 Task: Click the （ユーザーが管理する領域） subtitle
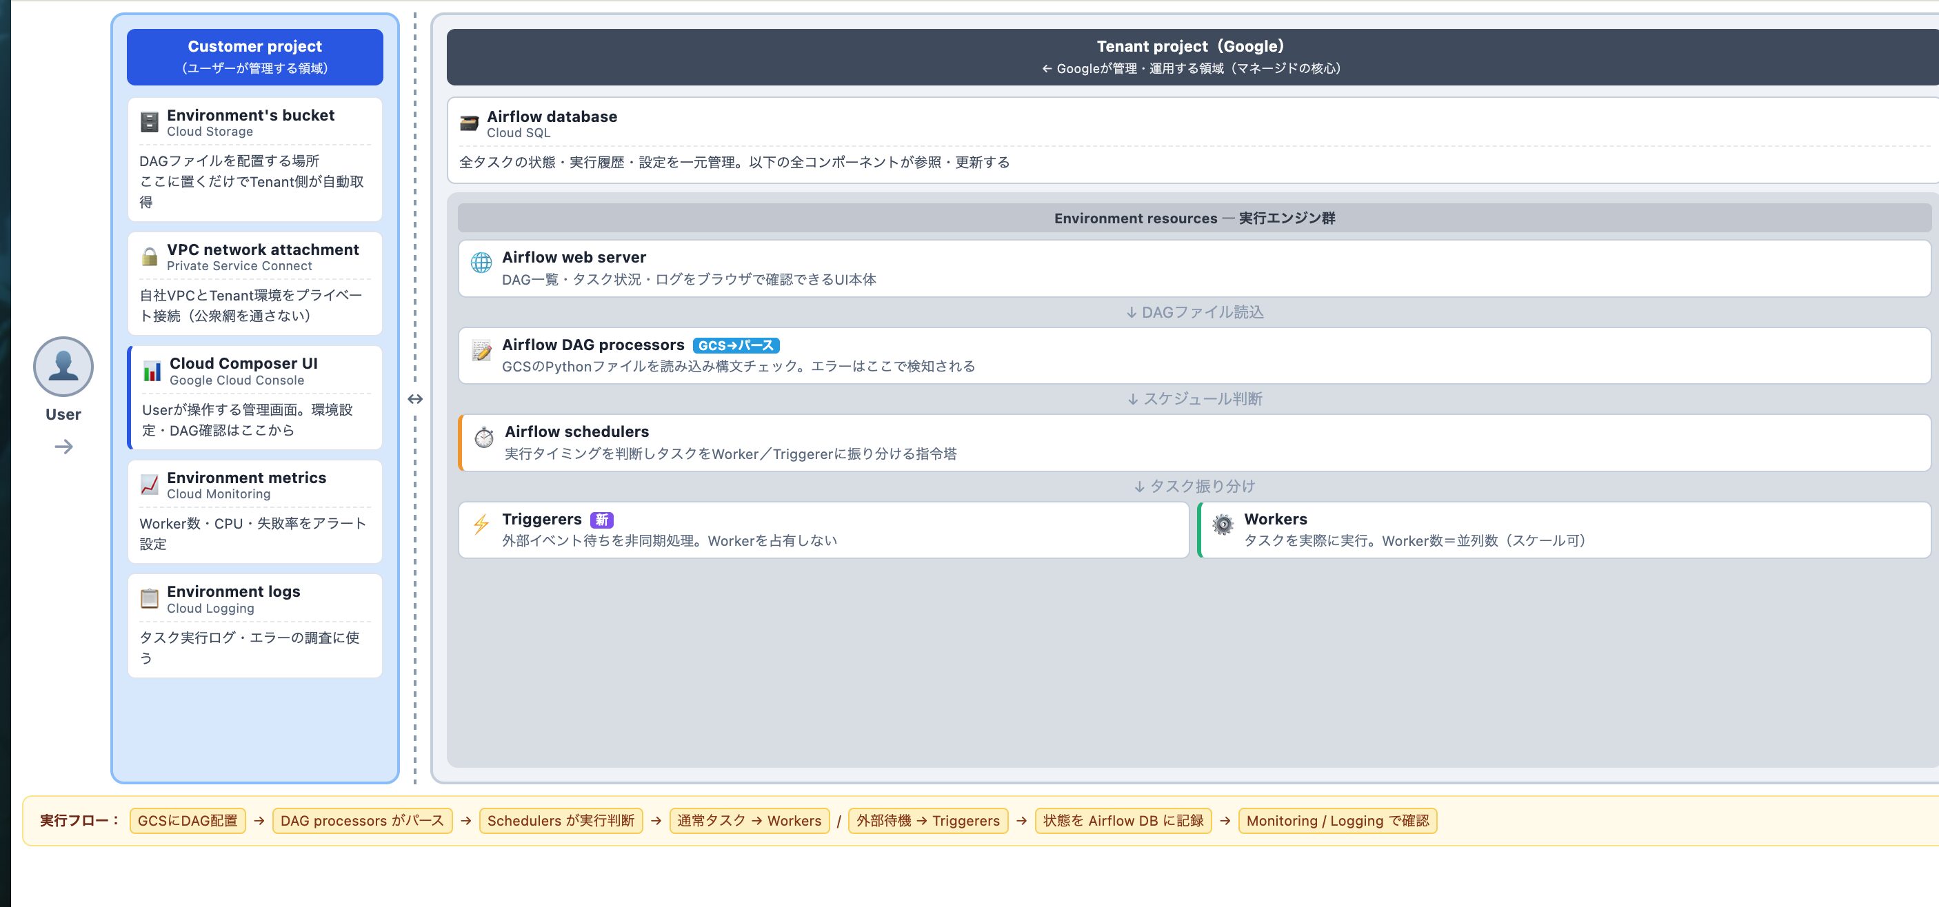254,68
